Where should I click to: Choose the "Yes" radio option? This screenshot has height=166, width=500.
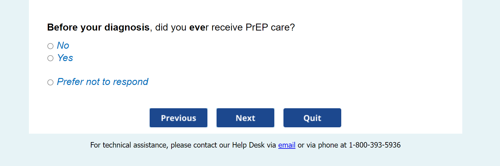click(x=50, y=58)
